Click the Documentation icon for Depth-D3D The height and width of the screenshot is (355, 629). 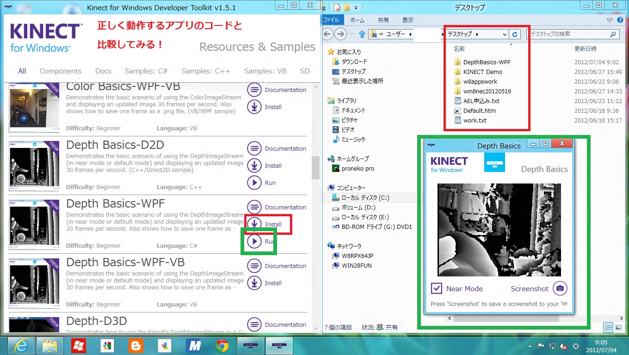254,324
